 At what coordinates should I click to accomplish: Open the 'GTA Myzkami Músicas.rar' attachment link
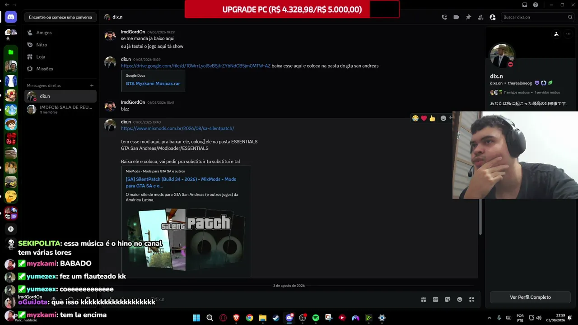pyautogui.click(x=153, y=84)
